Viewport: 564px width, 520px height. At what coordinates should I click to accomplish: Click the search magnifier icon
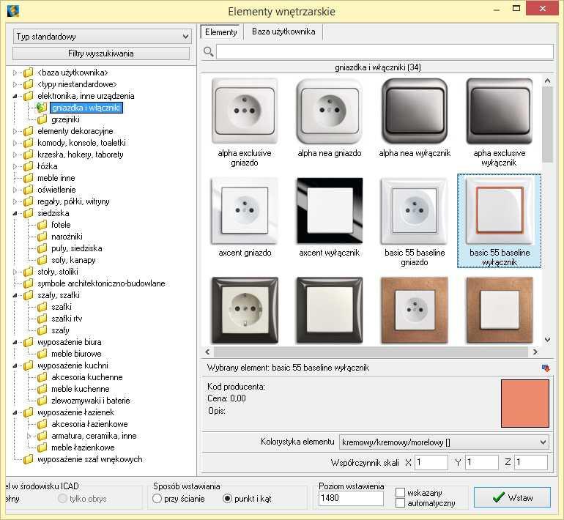(209, 52)
